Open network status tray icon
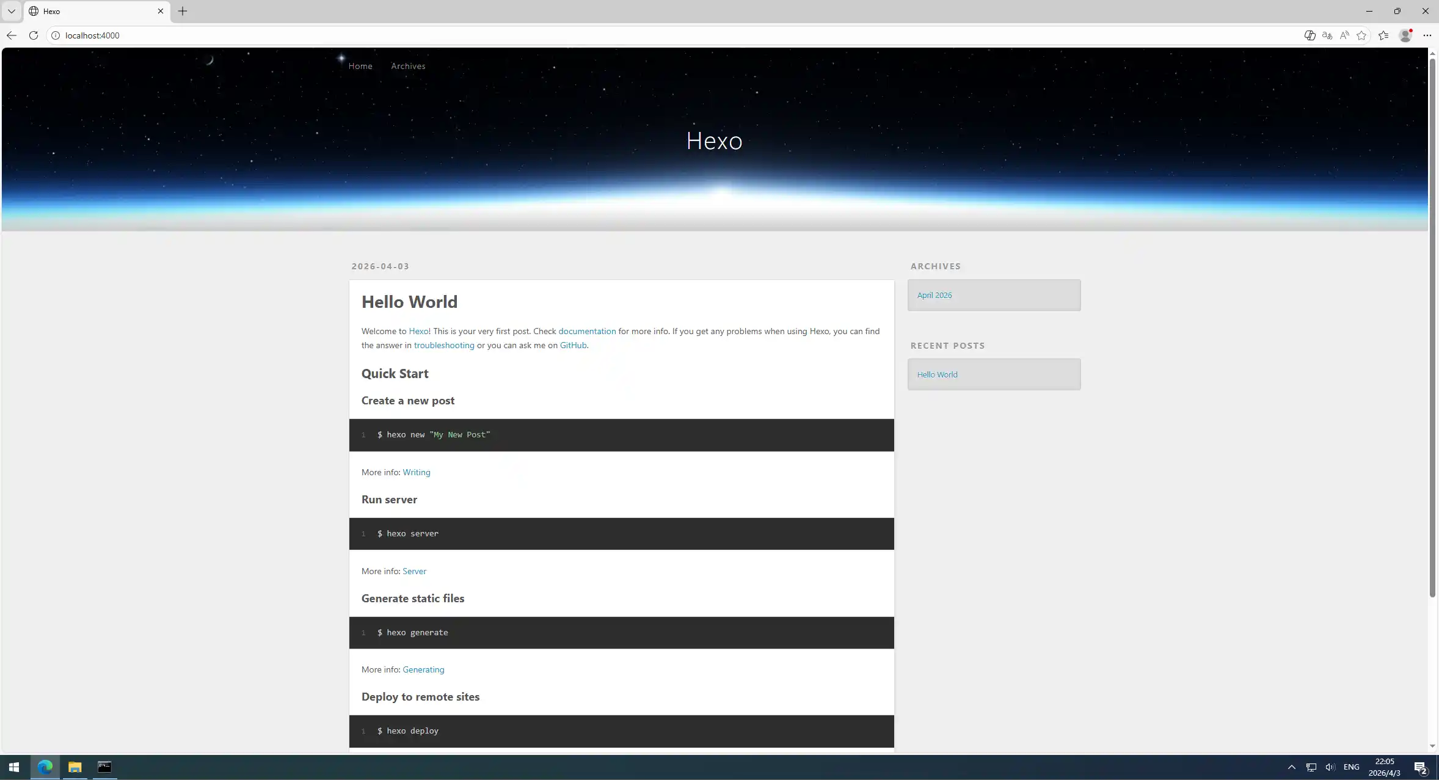This screenshot has height=780, width=1439. 1311,767
